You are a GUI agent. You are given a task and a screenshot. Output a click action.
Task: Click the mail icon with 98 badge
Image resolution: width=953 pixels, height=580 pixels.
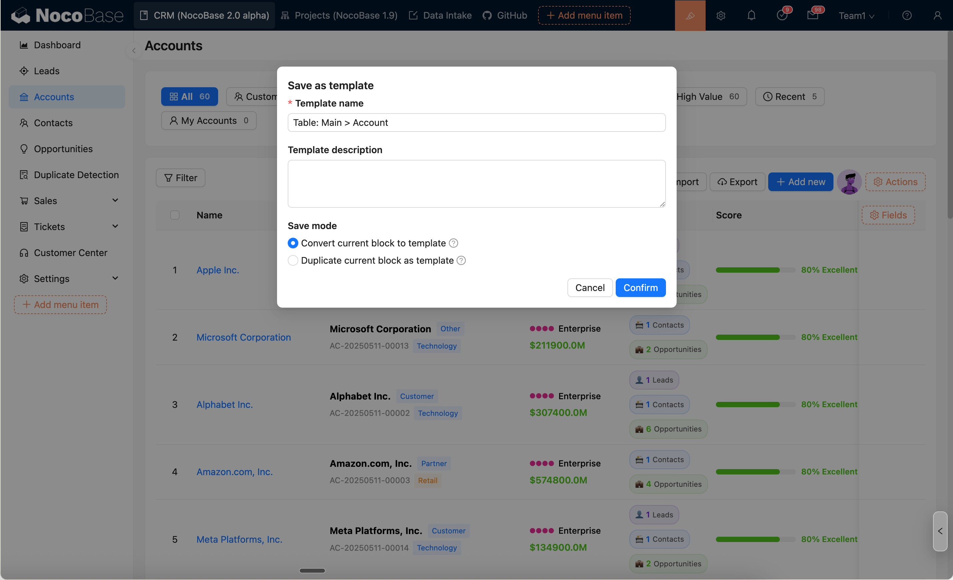[812, 15]
